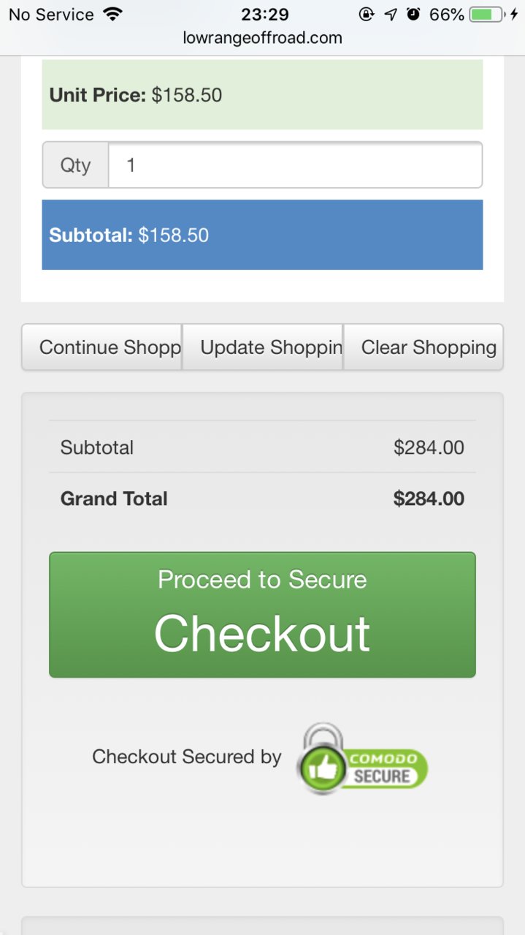The height and width of the screenshot is (935, 525).
Task: Tap the rotation lock status icon
Action: pyautogui.click(x=367, y=14)
